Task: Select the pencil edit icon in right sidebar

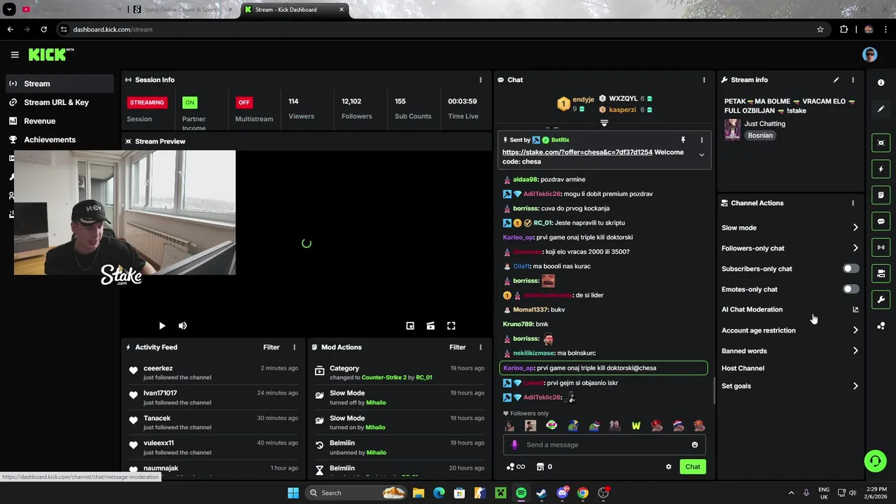Action: tap(881, 108)
